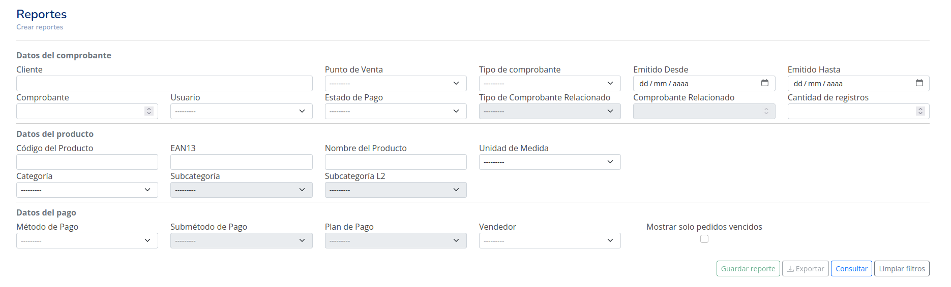Click the Reportes page title
The height and width of the screenshot is (287, 951).
[41, 14]
